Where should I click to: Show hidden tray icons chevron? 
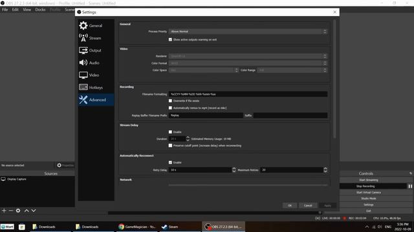(x=367, y=227)
